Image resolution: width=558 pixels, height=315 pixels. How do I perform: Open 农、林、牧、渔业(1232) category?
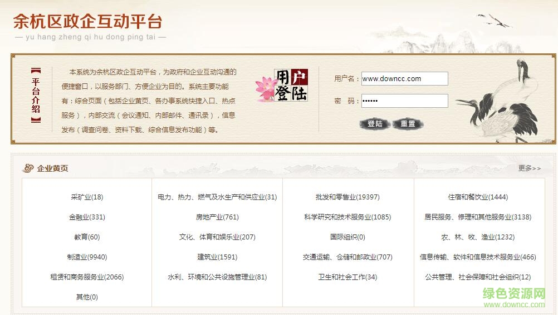(478, 237)
